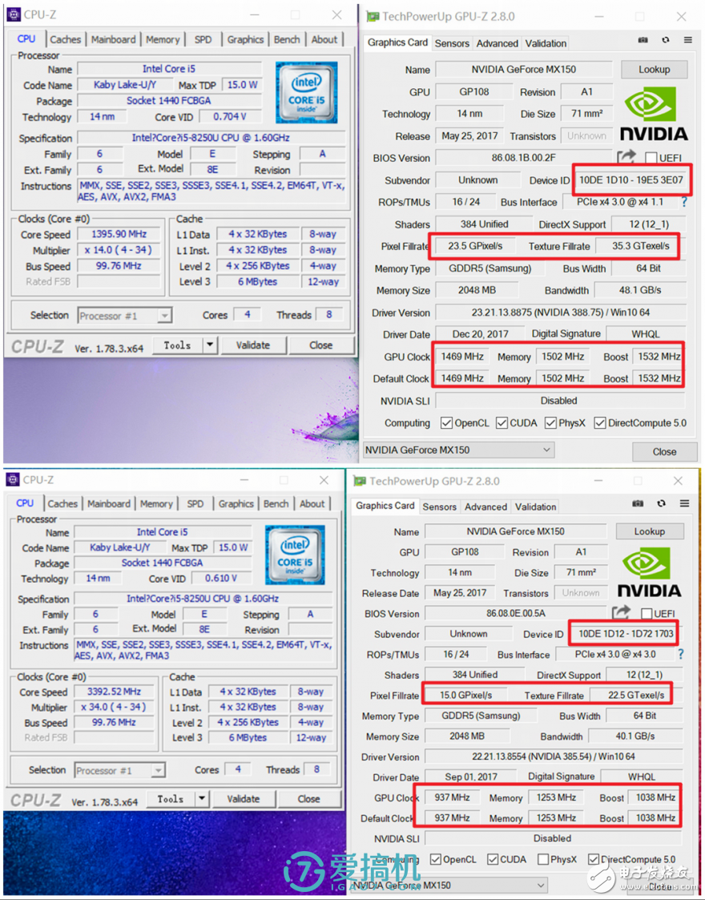The image size is (705, 900).
Task: Open the Bench tab in lower CPU-Z window
Action: (276, 504)
